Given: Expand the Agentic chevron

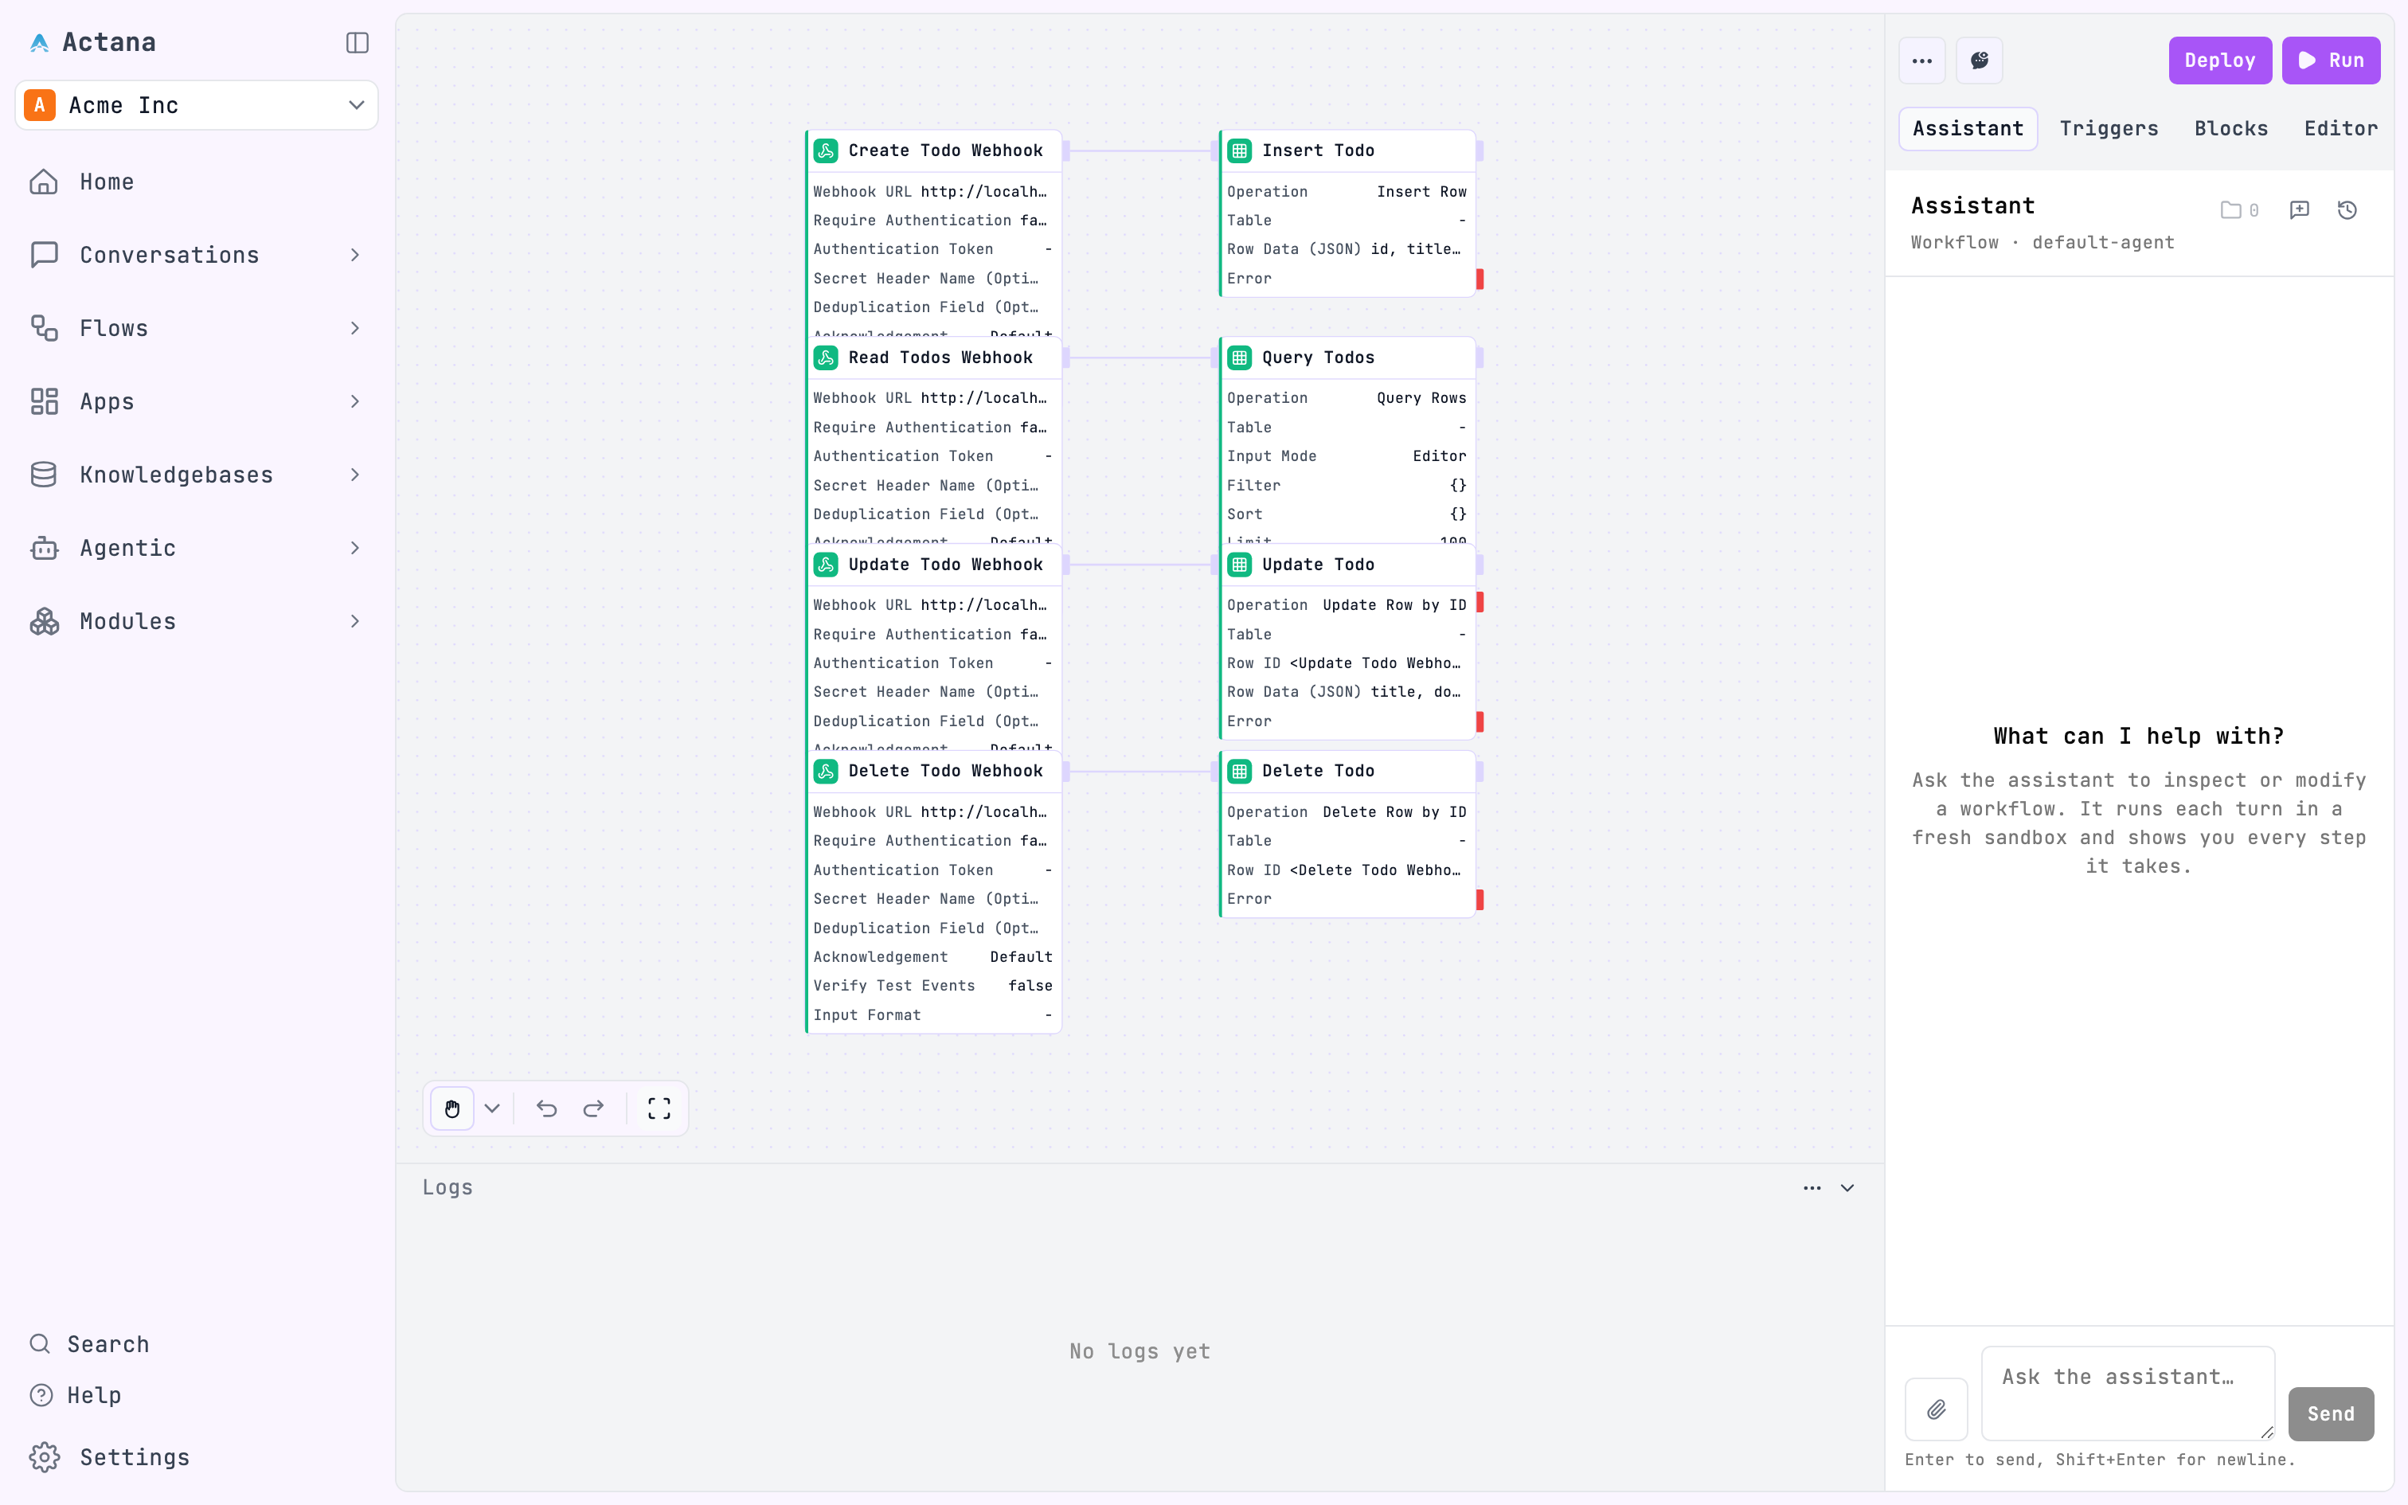Looking at the screenshot, I should pyautogui.click(x=355, y=548).
